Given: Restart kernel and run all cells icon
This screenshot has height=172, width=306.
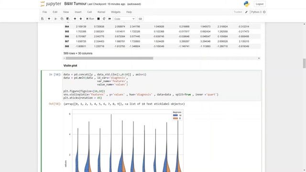Looking at the screenshot, I should click(x=109, y=19).
